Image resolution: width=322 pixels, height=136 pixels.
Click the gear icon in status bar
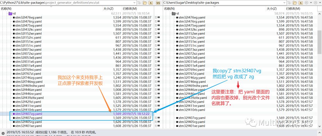(3, 133)
